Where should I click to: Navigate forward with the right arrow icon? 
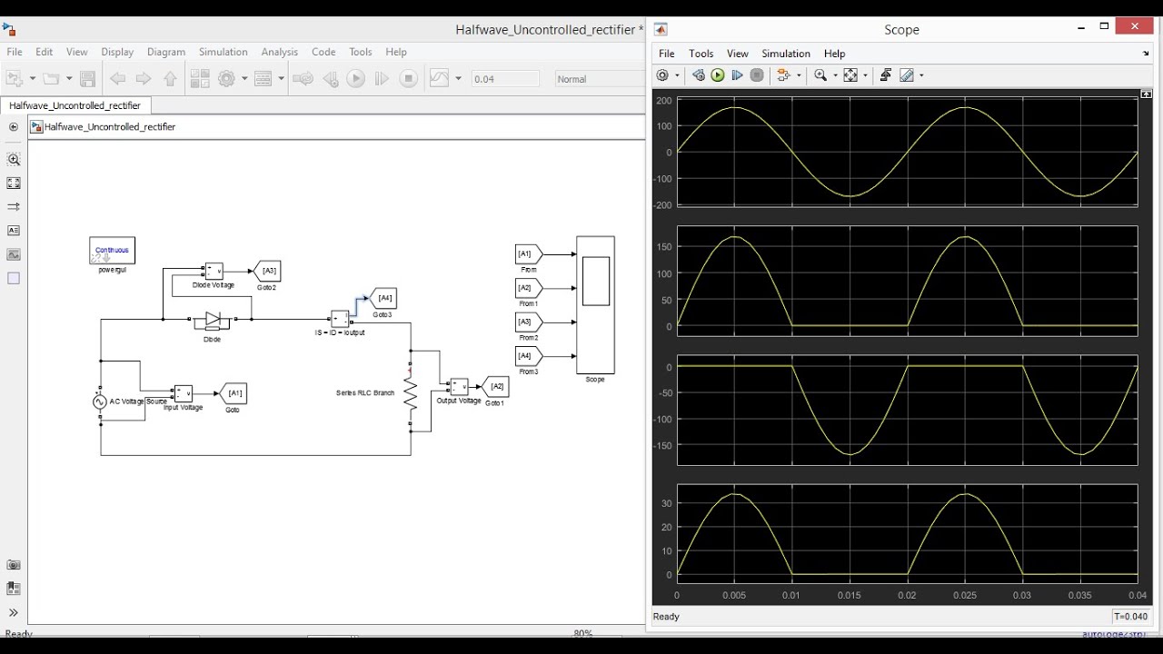(x=144, y=79)
